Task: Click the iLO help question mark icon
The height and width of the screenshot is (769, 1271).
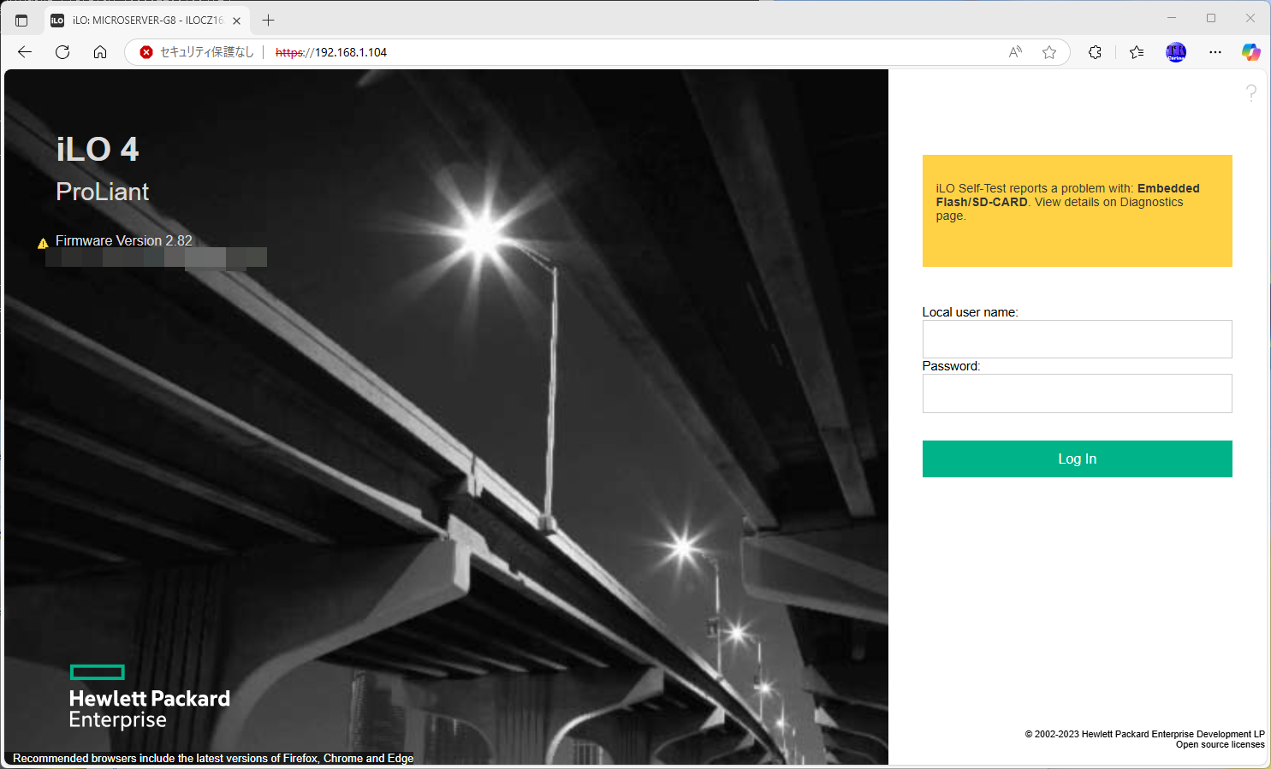Action: 1250,92
